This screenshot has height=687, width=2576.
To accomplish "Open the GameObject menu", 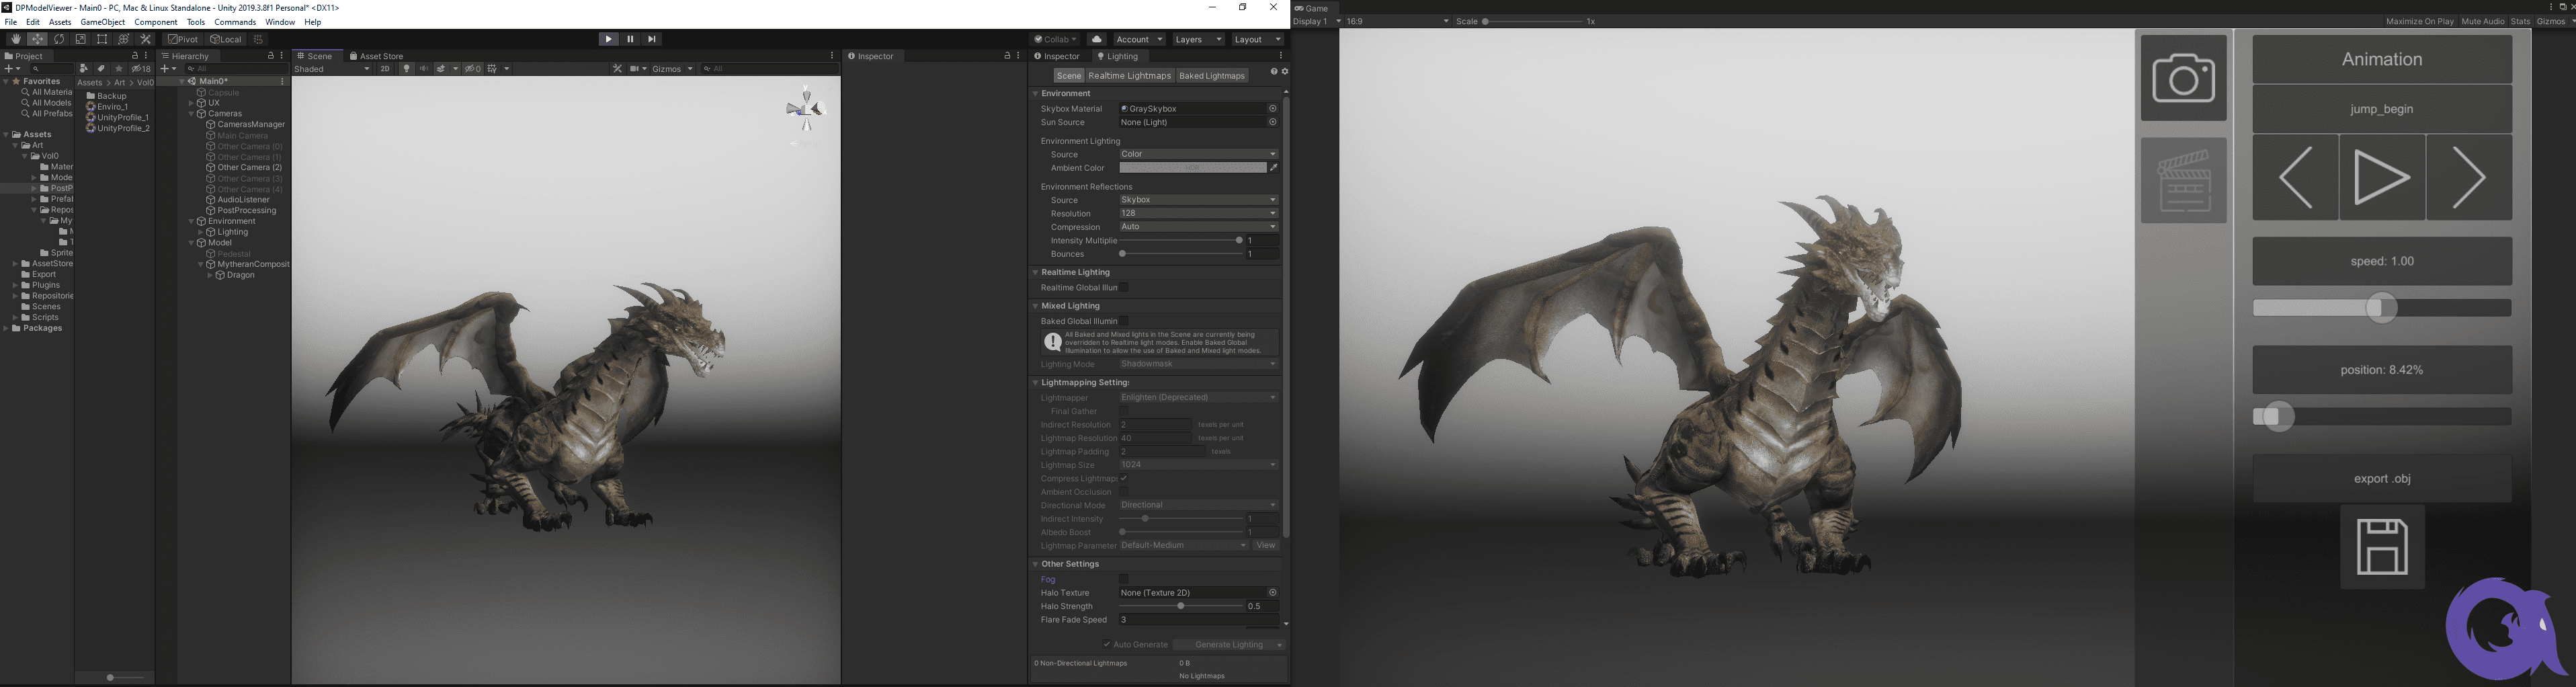I will pos(103,22).
